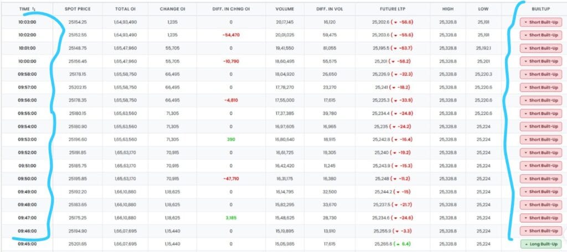Click the sort icon beside the TIME header
This screenshot has width=567, height=252.
(x=35, y=9)
